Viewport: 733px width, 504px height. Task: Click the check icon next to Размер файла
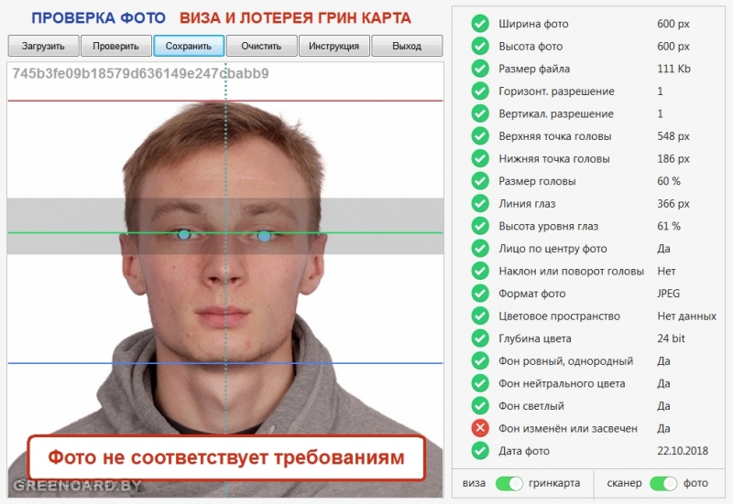480,68
